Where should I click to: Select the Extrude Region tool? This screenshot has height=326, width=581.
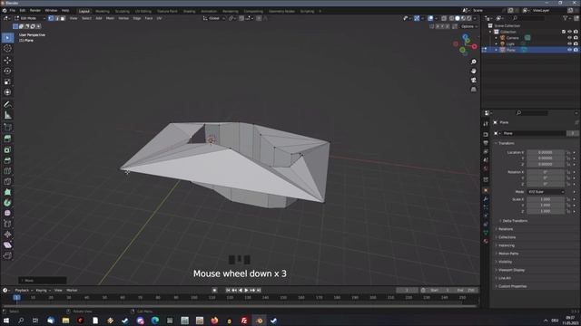(7, 139)
